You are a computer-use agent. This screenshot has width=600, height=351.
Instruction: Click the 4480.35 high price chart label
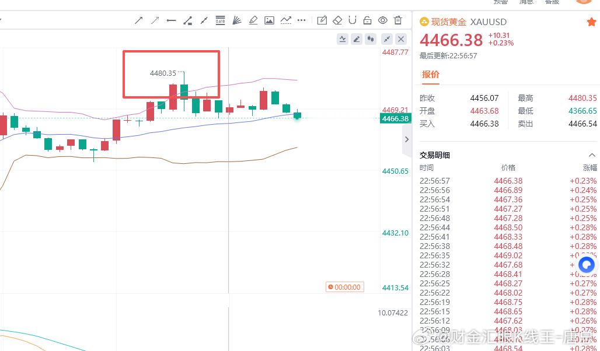point(163,73)
